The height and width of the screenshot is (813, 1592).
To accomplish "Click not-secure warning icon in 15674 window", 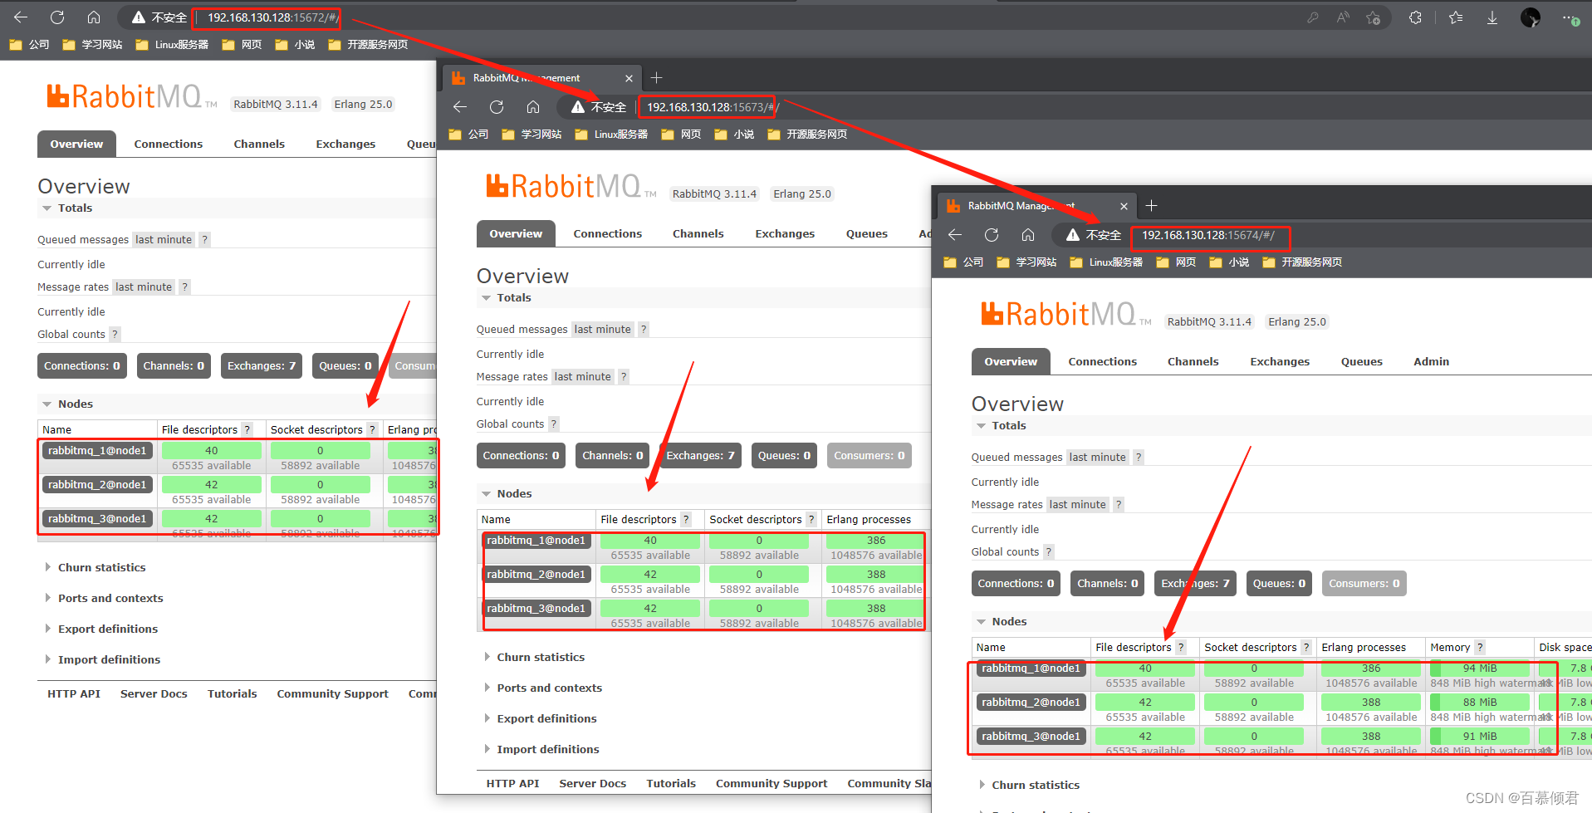I will click(1073, 235).
